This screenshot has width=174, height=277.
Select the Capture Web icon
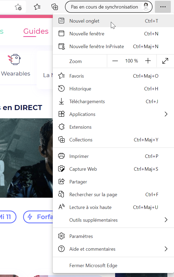pyautogui.click(x=61, y=169)
